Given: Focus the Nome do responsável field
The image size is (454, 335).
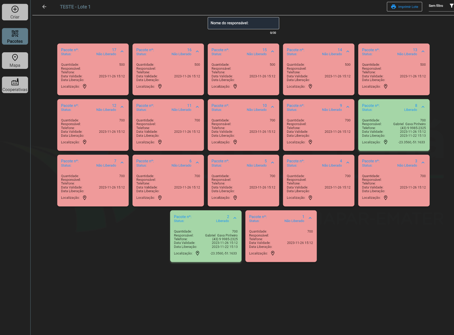Looking at the screenshot, I should [x=243, y=23].
